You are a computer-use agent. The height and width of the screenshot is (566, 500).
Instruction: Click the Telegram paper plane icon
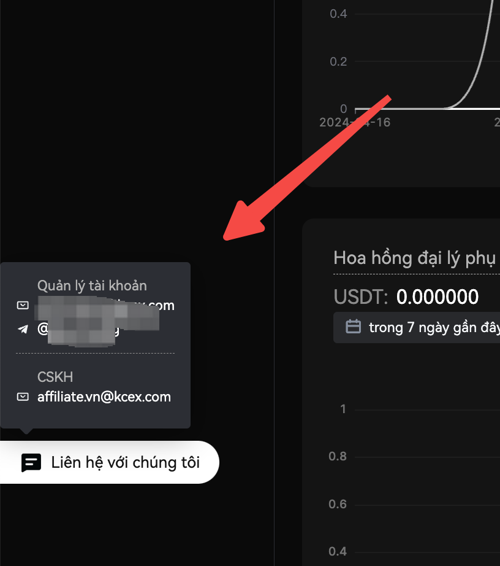pyautogui.click(x=23, y=329)
